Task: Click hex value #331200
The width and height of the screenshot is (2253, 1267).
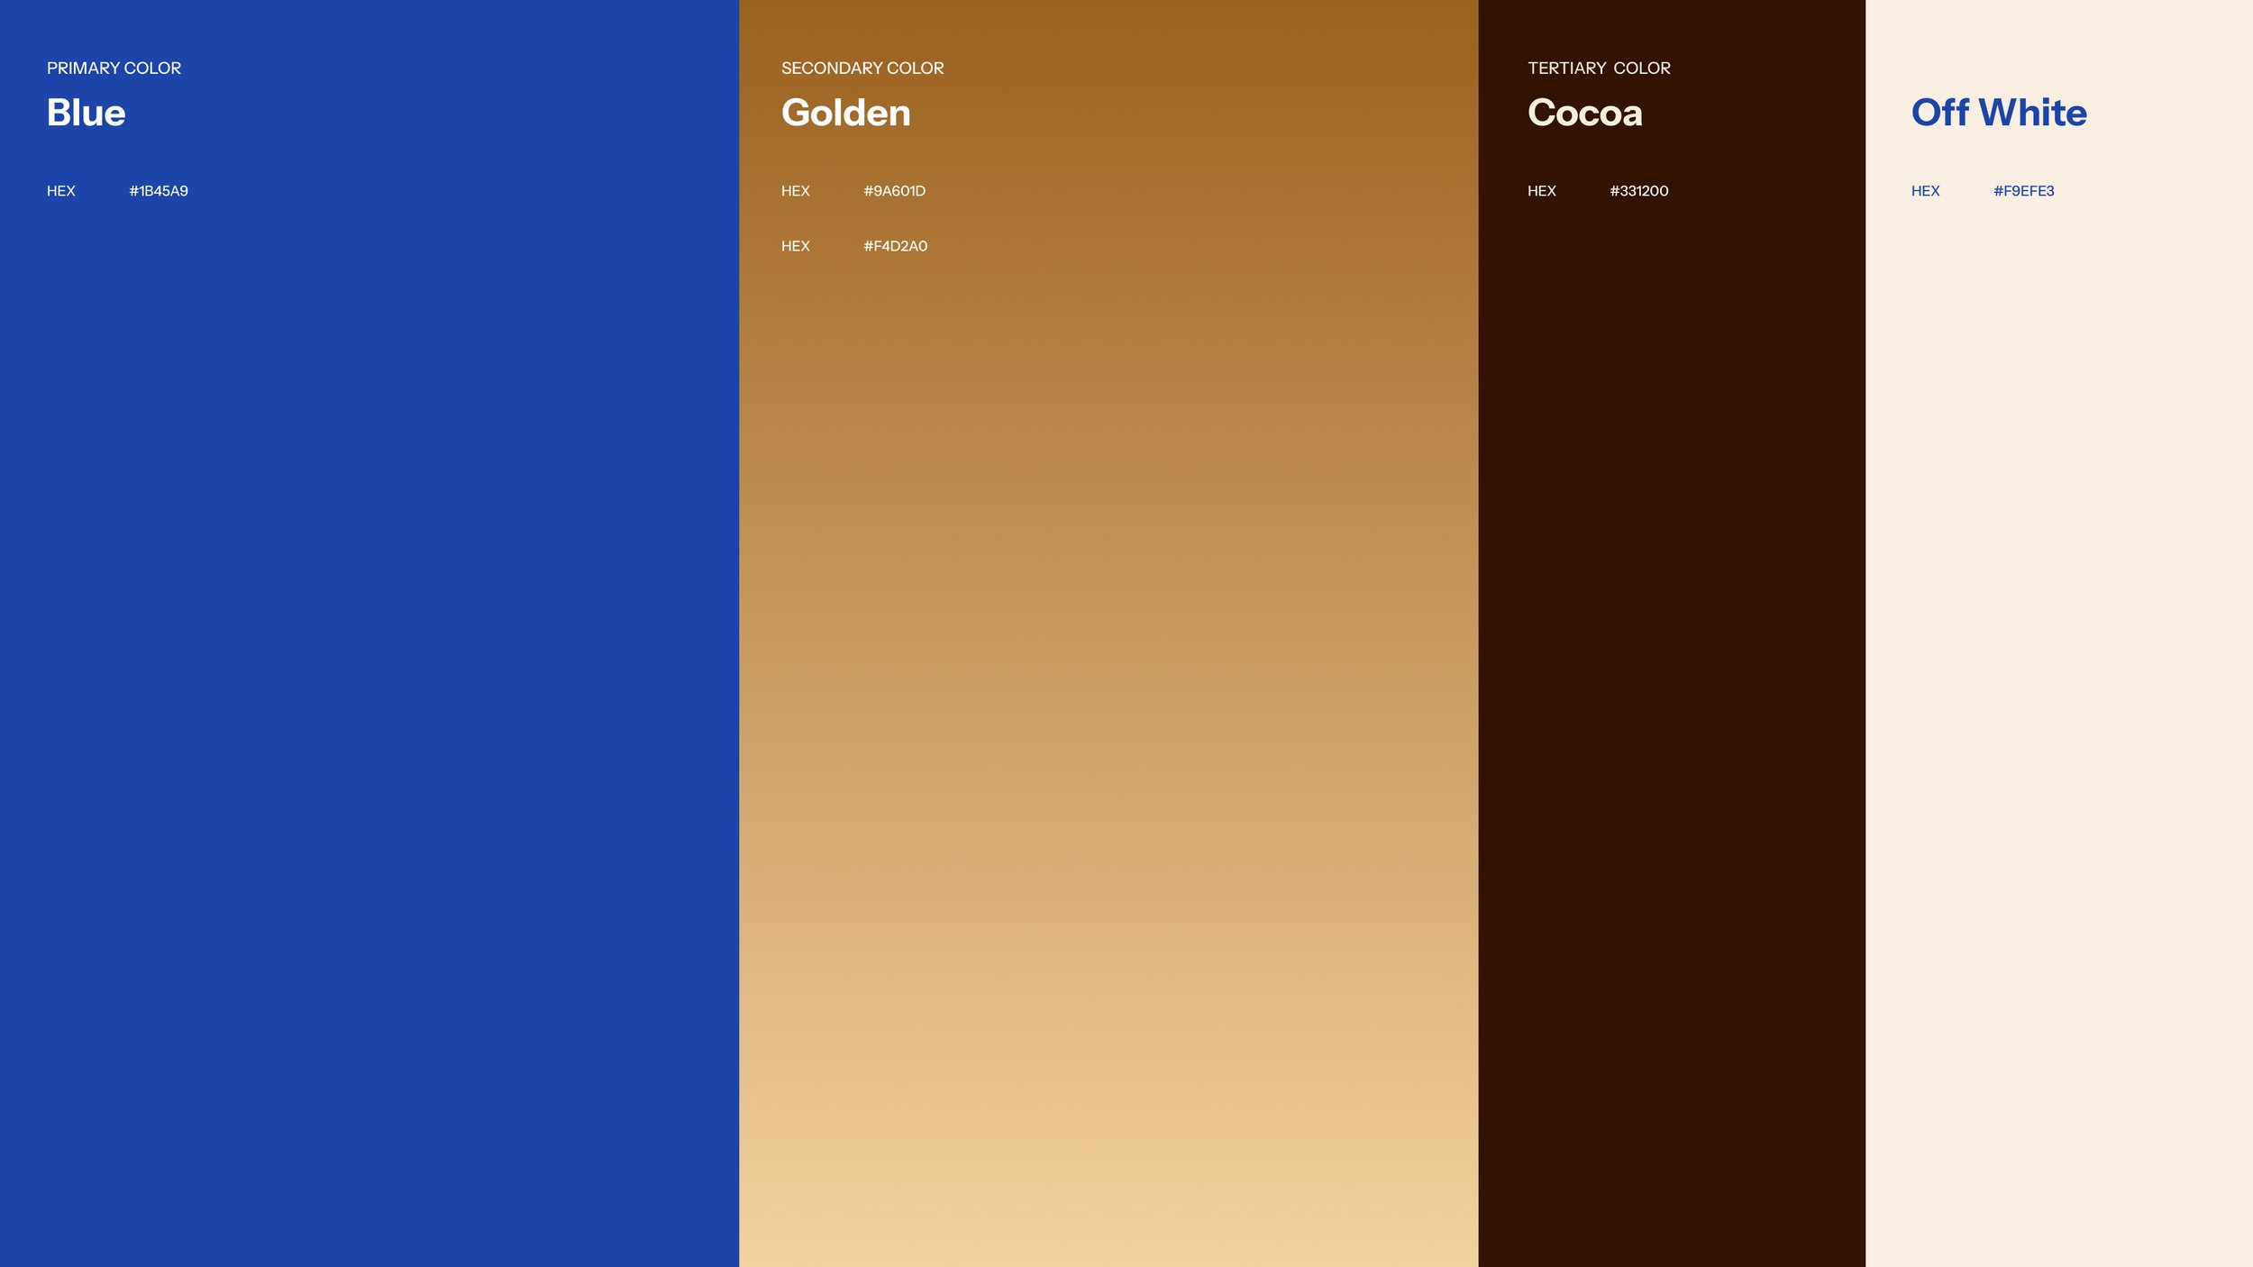Action: (x=1639, y=191)
